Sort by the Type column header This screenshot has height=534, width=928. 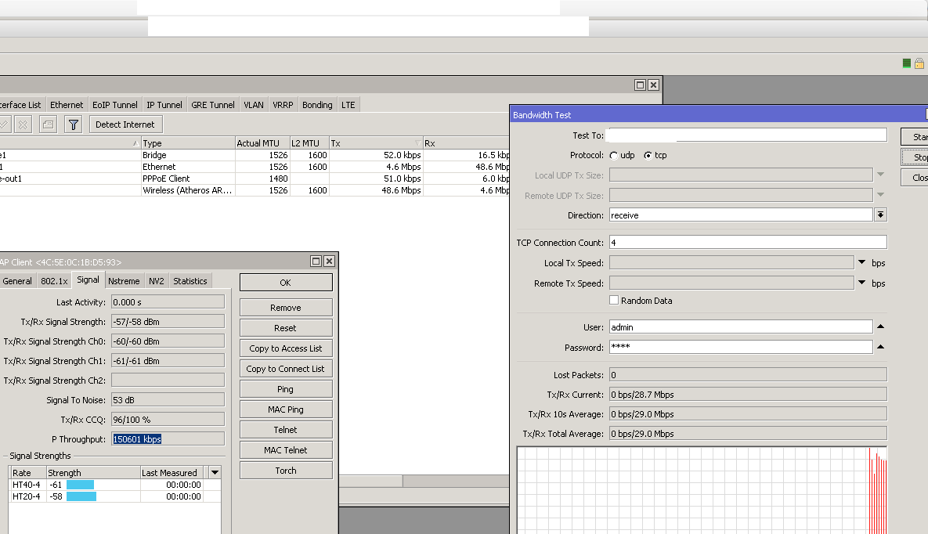[x=188, y=143]
